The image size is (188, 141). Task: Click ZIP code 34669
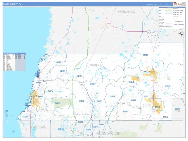[62, 71]
